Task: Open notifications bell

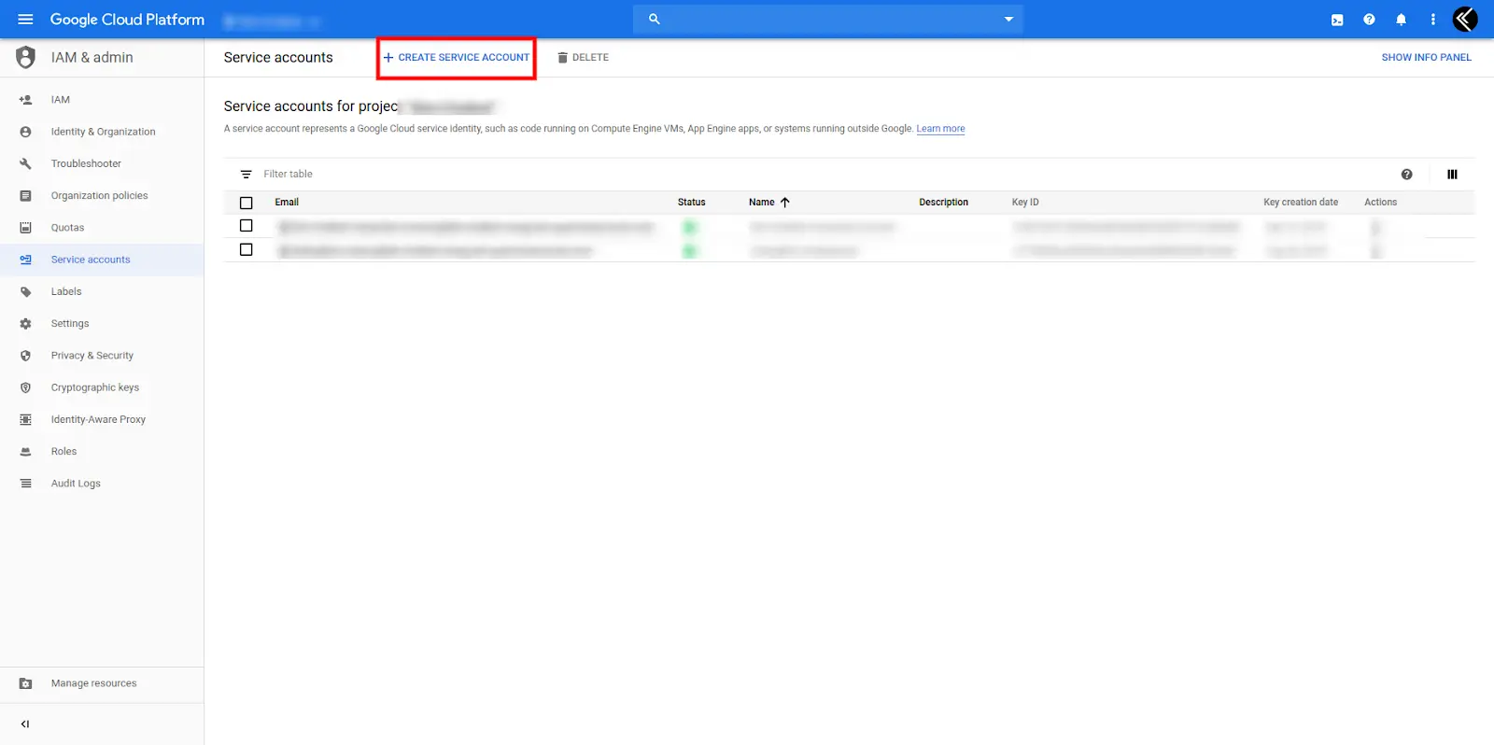Action: point(1401,20)
